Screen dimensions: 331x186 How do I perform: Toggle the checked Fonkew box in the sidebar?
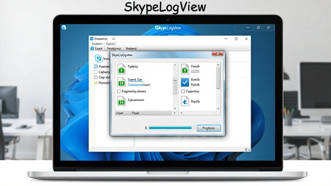(x=96, y=67)
